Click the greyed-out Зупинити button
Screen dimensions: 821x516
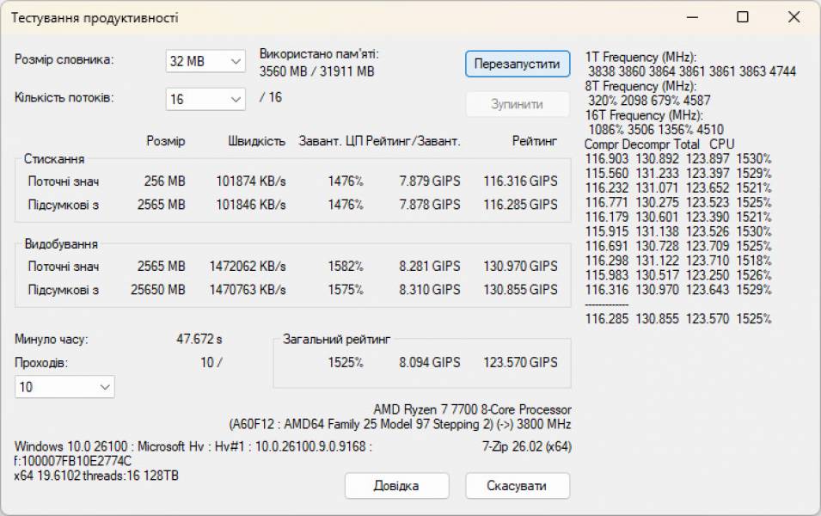click(518, 104)
